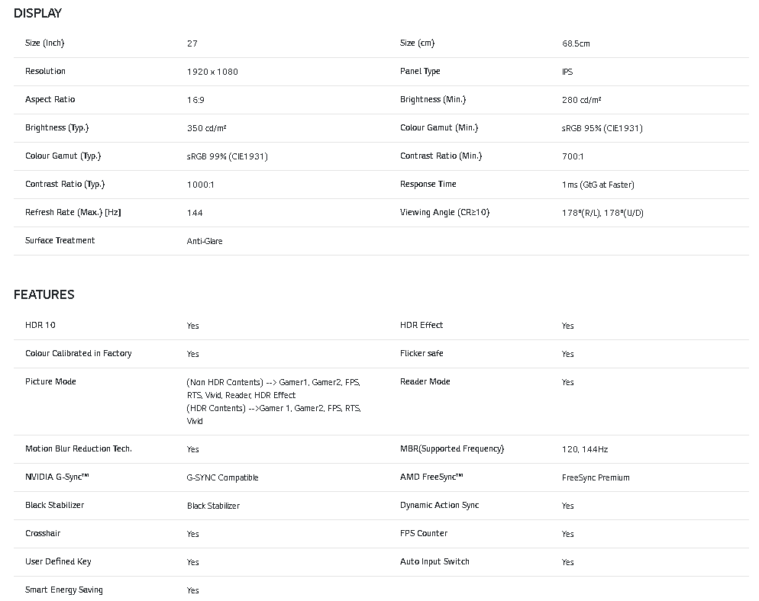Viewport: 759px width, 601px height.
Task: Click the Anti-Glare surface treatment value
Action: pyautogui.click(x=205, y=241)
